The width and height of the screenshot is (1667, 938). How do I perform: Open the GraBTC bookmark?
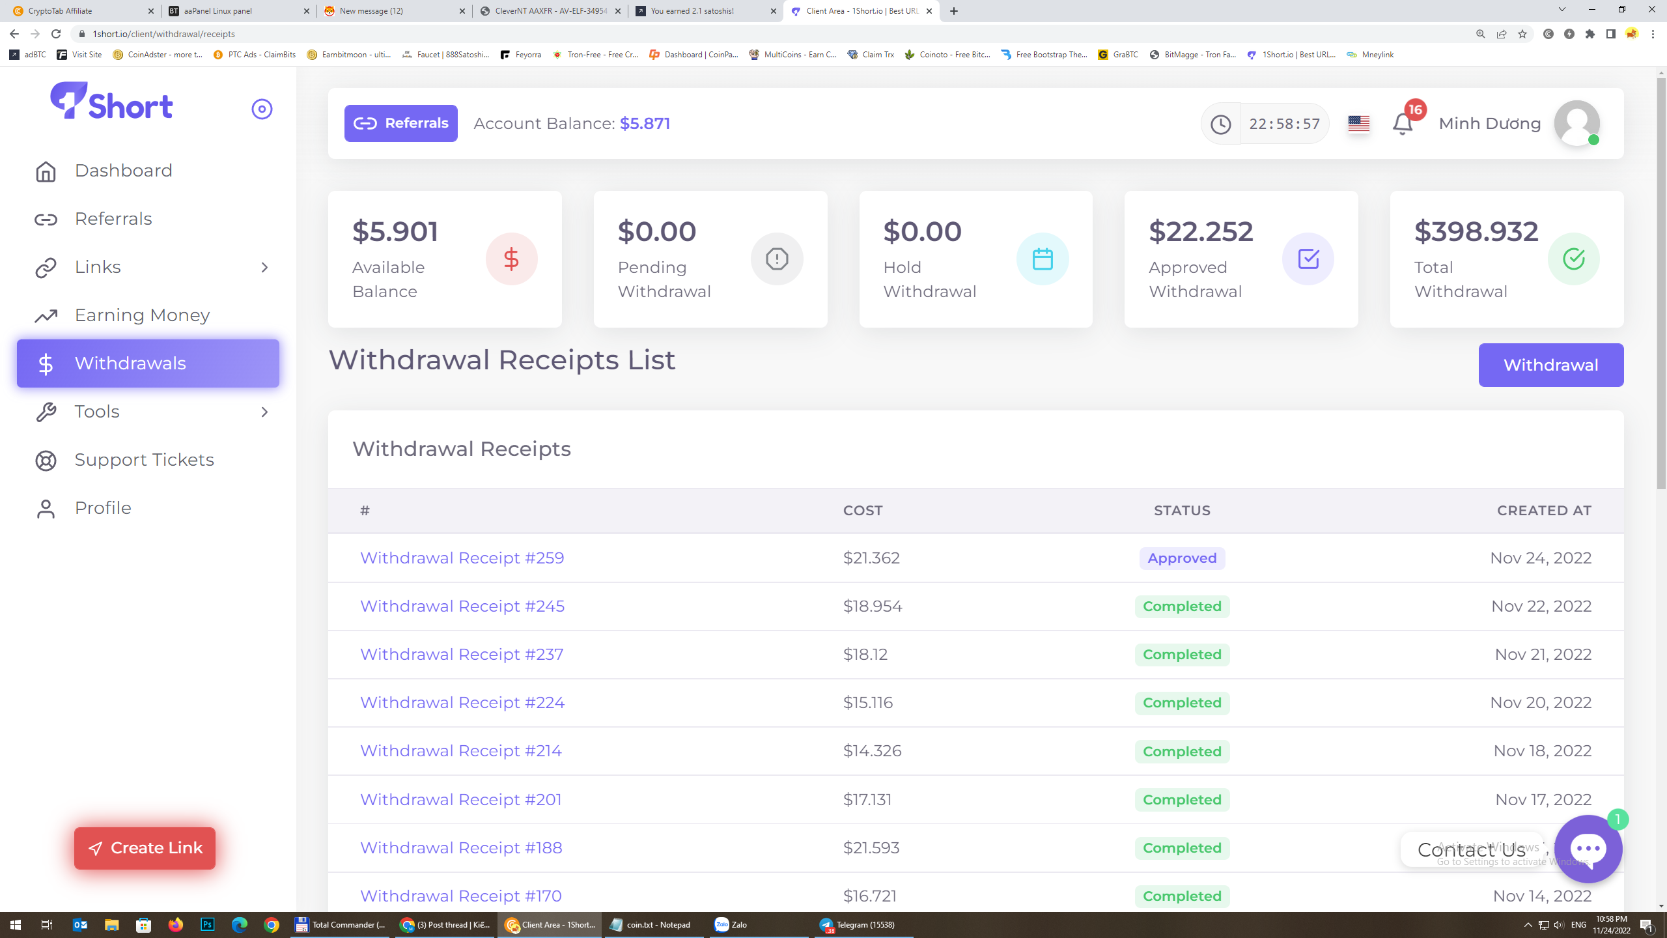coord(1118,55)
